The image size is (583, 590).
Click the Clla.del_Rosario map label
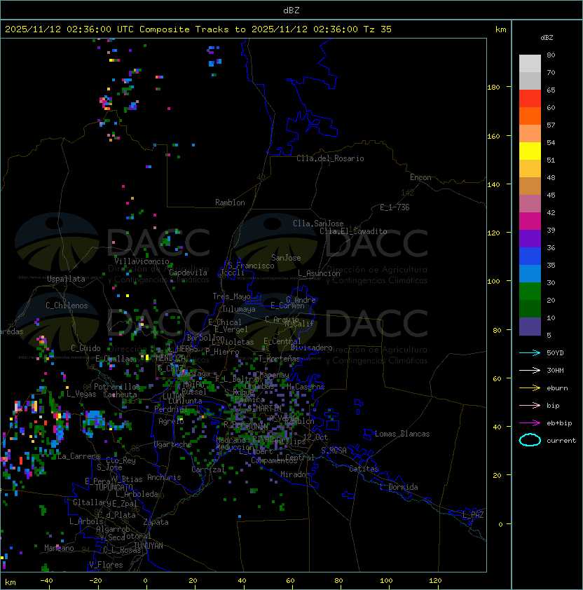(x=330, y=158)
